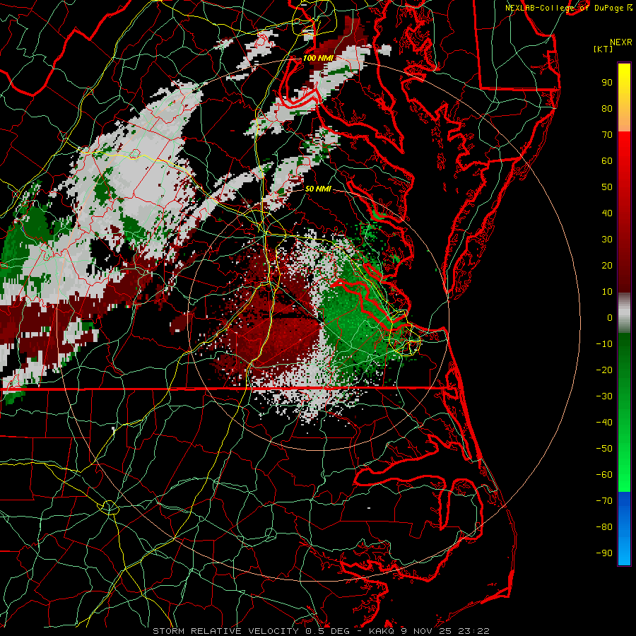Click the -60 value on the velocity scale
Screen dimensions: 636x636
pyautogui.click(x=604, y=475)
